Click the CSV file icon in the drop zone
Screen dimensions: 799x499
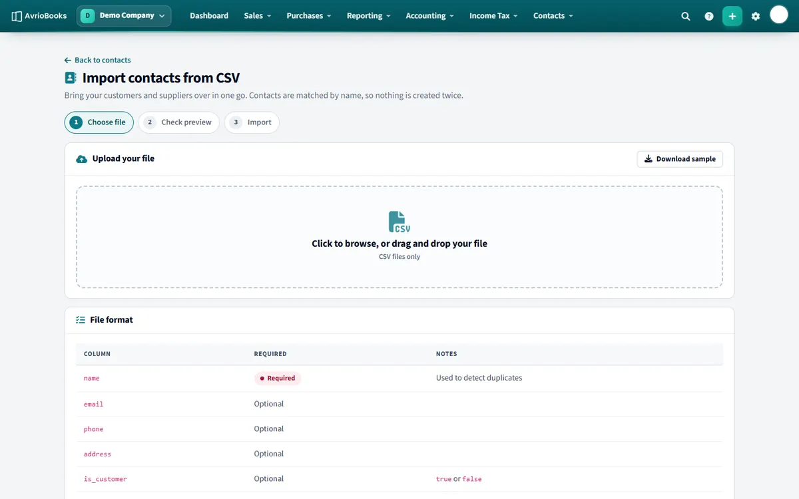(400, 222)
